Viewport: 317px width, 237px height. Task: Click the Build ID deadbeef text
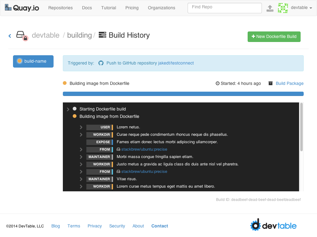[258, 200]
